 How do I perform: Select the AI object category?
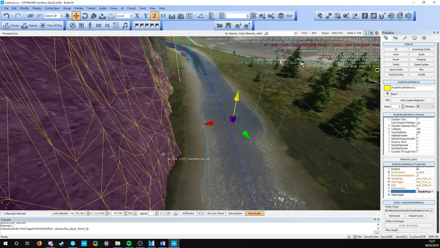[x=396, y=49]
